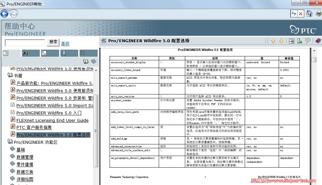Click inside the search text field

(x=25, y=43)
